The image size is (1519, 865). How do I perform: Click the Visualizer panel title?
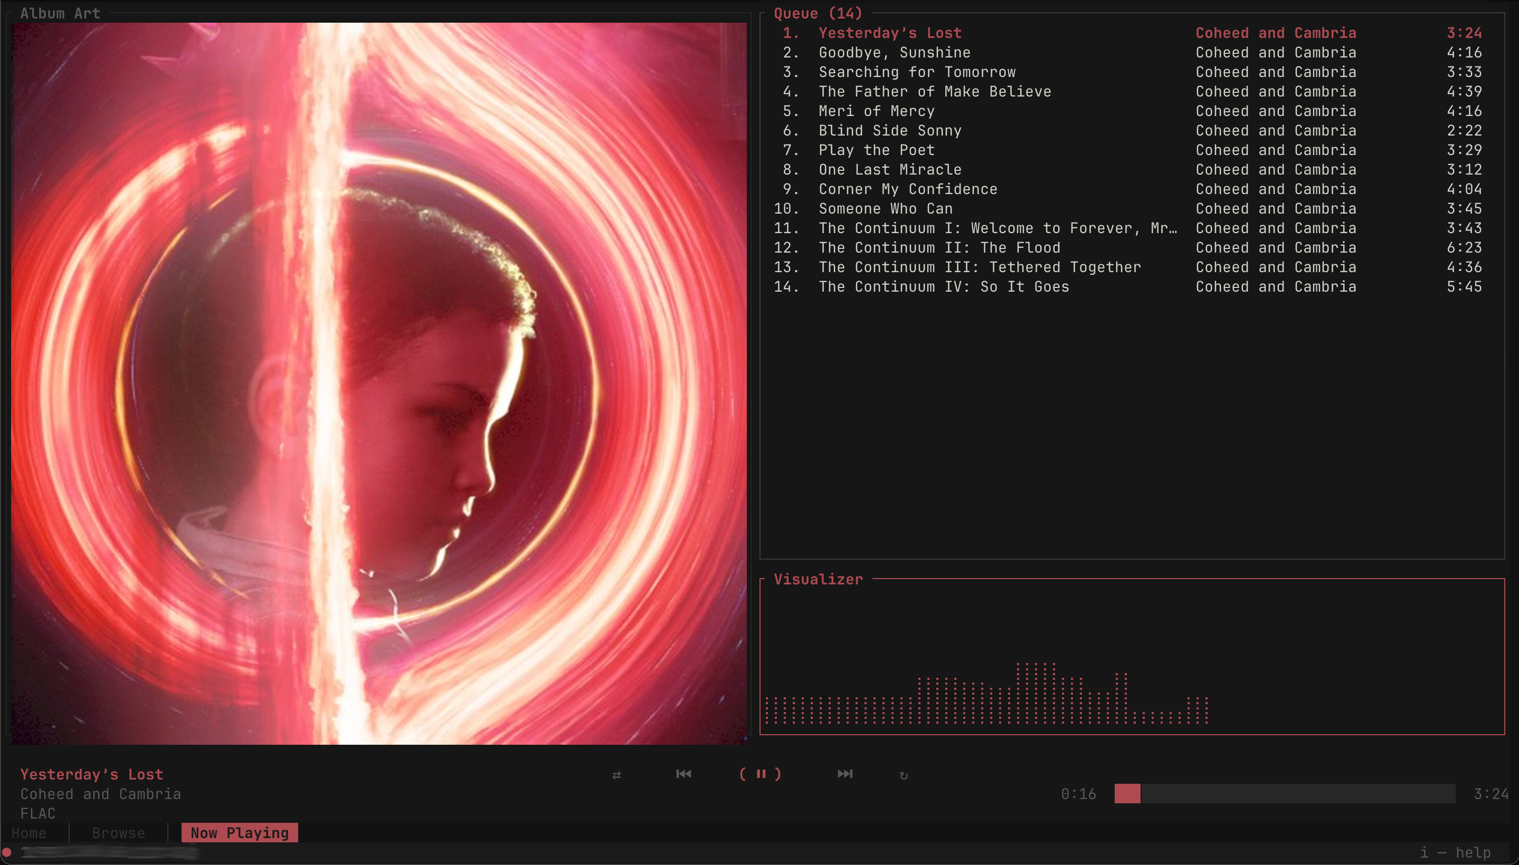818,579
